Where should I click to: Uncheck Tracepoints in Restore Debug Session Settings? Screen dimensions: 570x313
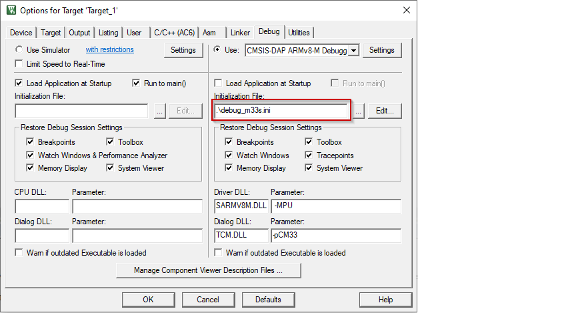(x=309, y=155)
